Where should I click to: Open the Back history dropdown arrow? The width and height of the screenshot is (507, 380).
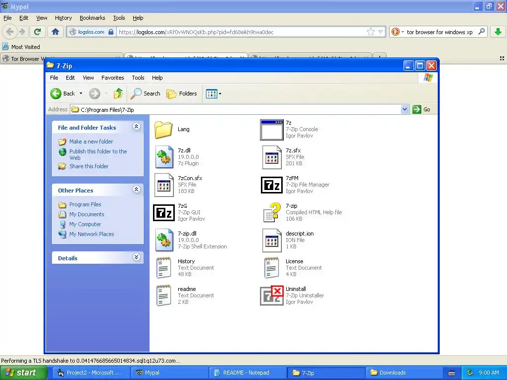coord(81,94)
